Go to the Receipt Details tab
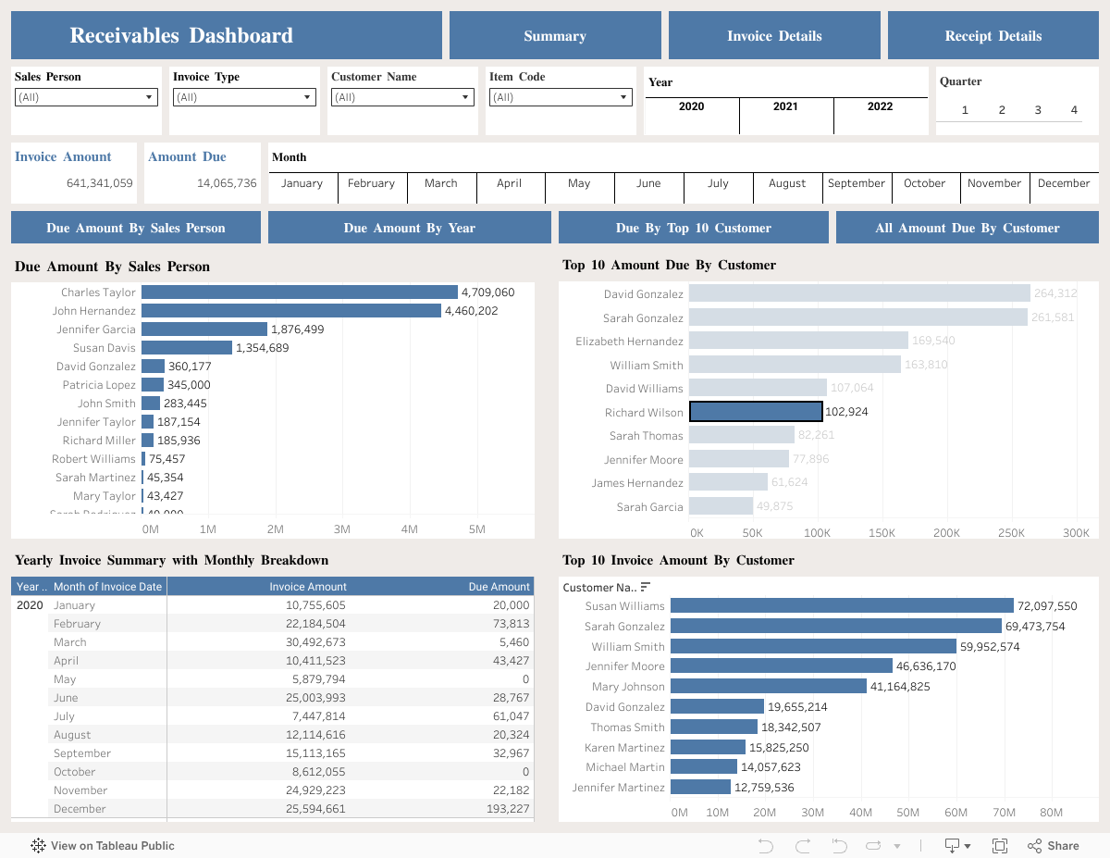The width and height of the screenshot is (1110, 858). pos(993,36)
